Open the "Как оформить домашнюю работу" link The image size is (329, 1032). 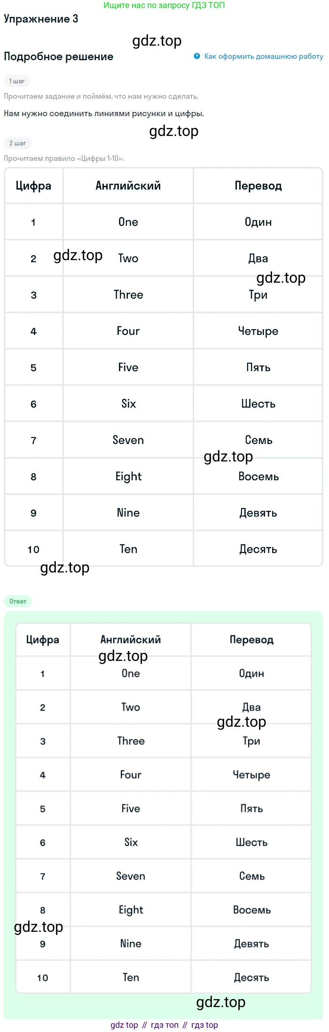pyautogui.click(x=263, y=56)
